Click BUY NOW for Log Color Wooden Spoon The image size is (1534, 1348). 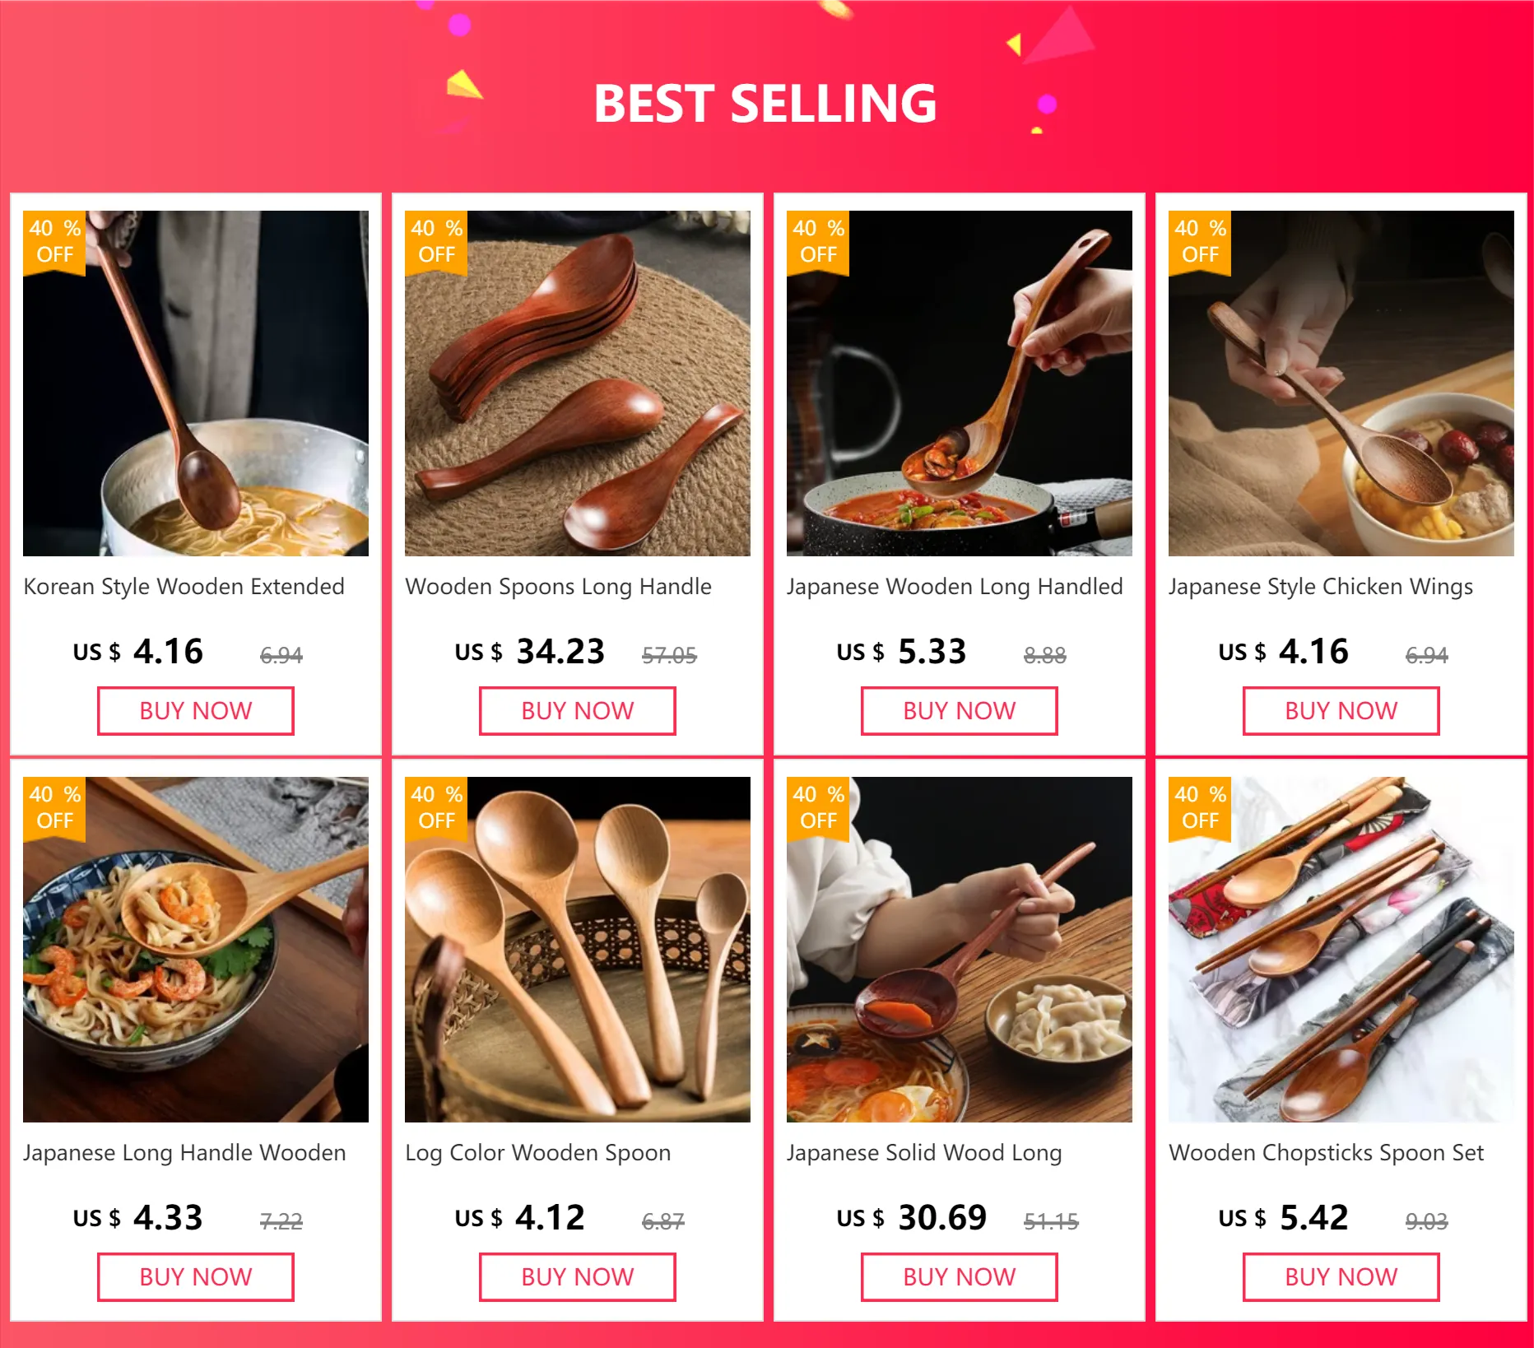578,1277
